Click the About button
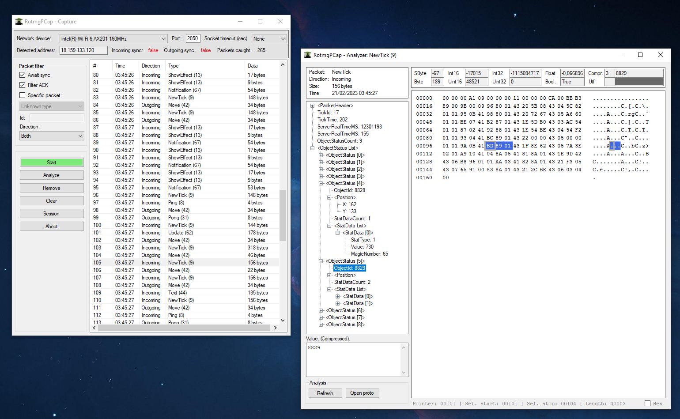680x419 pixels. 52,226
